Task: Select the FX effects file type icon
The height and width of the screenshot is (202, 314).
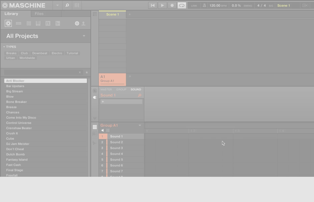Action: (x=48, y=23)
